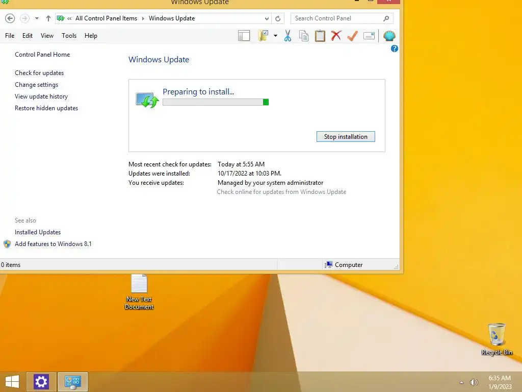Click Restore hidden updates link
Image resolution: width=522 pixels, height=392 pixels.
(46, 108)
